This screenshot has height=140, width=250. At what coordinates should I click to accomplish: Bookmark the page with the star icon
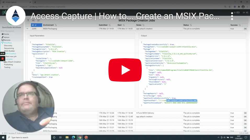pyautogui.click(x=230, y=7)
